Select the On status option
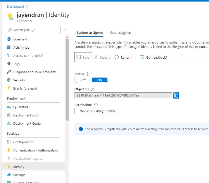 pyautogui.click(x=100, y=80)
